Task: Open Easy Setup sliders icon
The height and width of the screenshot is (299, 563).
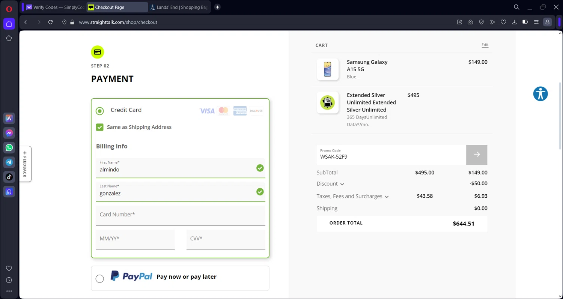Action: 536,22
